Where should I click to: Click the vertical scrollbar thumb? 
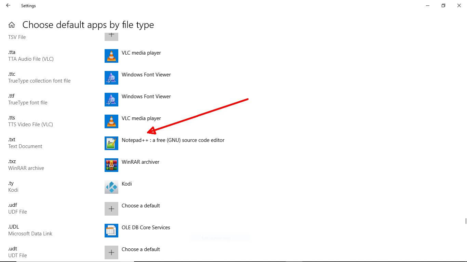point(466,221)
